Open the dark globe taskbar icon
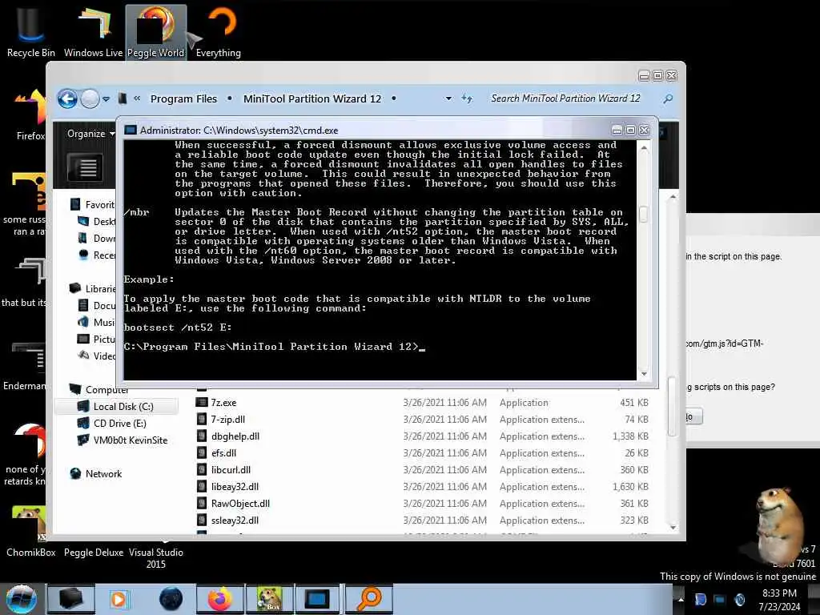Image resolution: width=820 pixels, height=615 pixels. click(x=171, y=599)
